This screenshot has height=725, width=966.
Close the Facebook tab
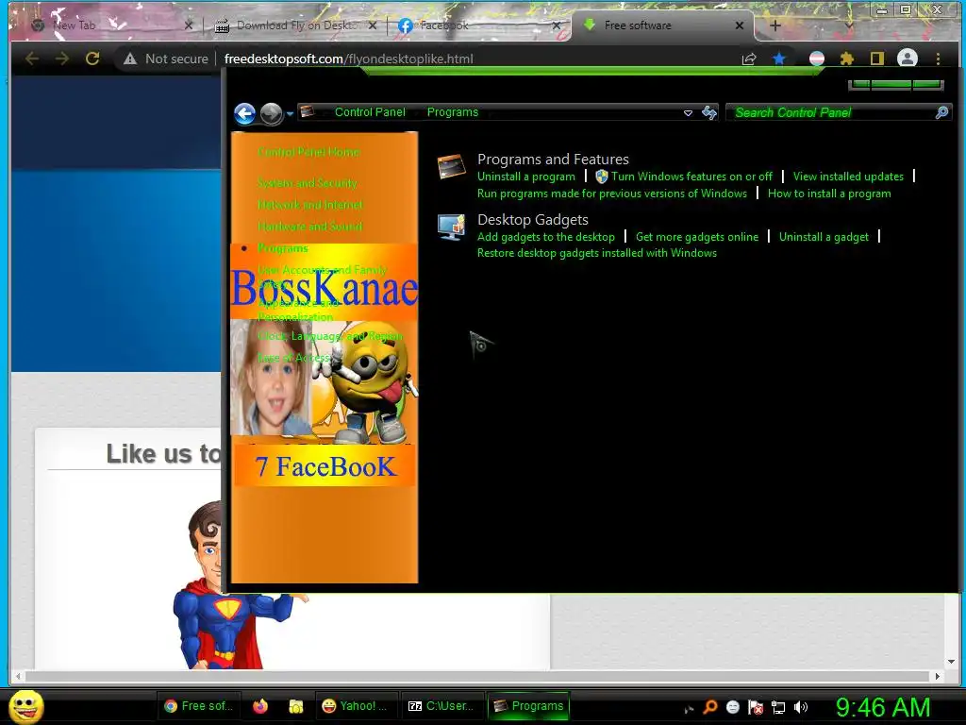coord(557,25)
